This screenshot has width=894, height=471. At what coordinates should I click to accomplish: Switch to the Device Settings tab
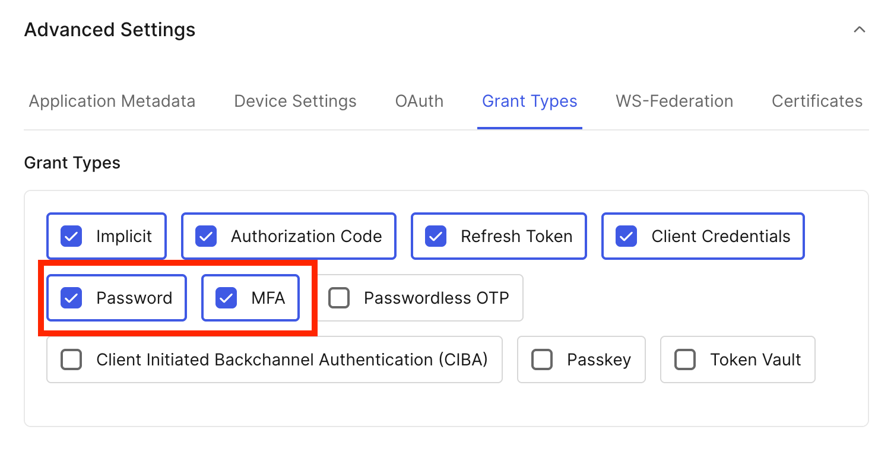coord(295,101)
